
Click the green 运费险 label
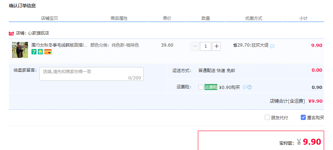tap(211, 87)
